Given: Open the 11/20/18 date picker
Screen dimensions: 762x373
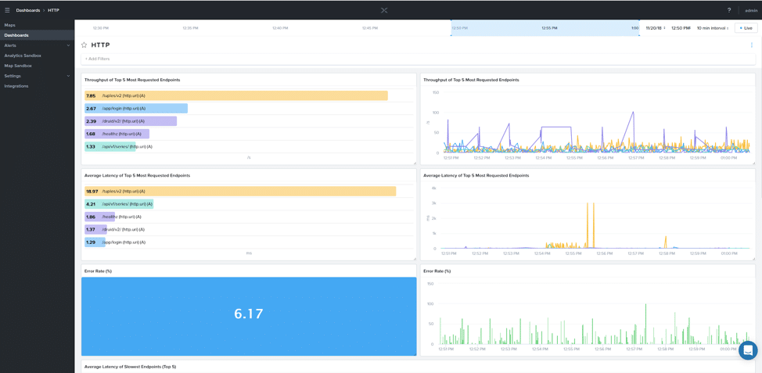Looking at the screenshot, I should 655,28.
